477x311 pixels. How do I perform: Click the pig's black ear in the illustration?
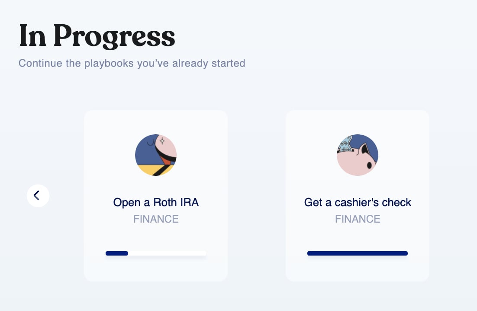pos(365,149)
